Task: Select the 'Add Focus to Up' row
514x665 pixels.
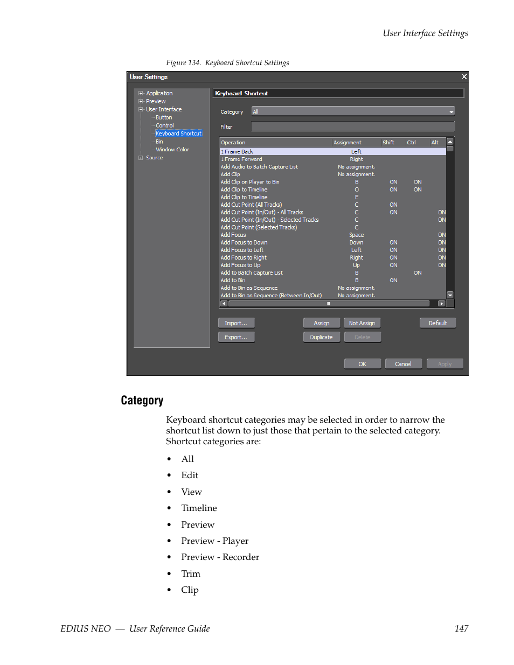Action: coord(333,265)
